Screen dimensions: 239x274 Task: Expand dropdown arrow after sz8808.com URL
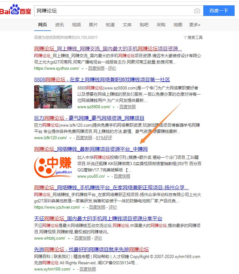coord(113,107)
